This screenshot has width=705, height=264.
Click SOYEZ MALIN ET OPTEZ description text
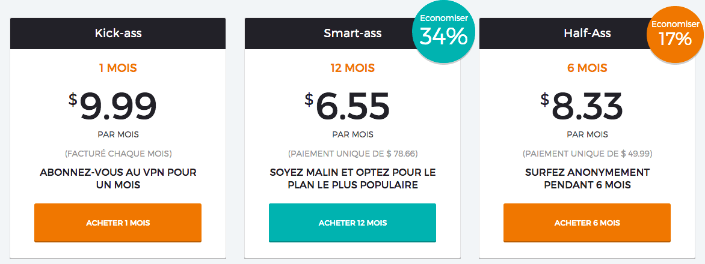pyautogui.click(x=352, y=178)
